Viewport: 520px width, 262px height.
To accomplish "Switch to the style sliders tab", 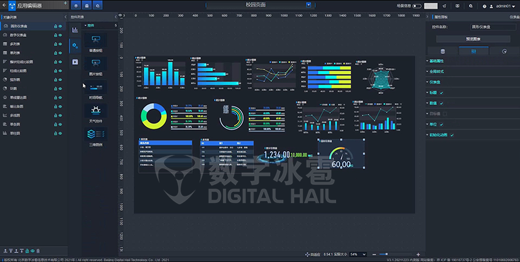I will click(x=474, y=51).
